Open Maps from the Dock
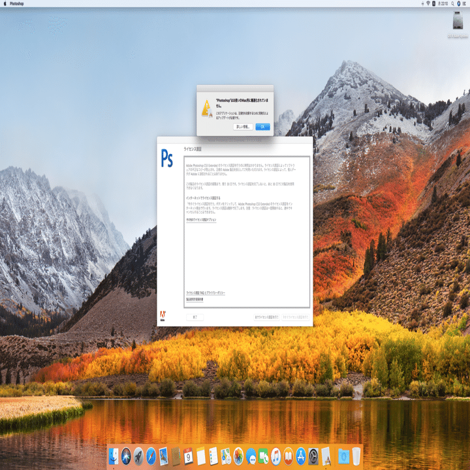The image size is (470, 470). 226,456
